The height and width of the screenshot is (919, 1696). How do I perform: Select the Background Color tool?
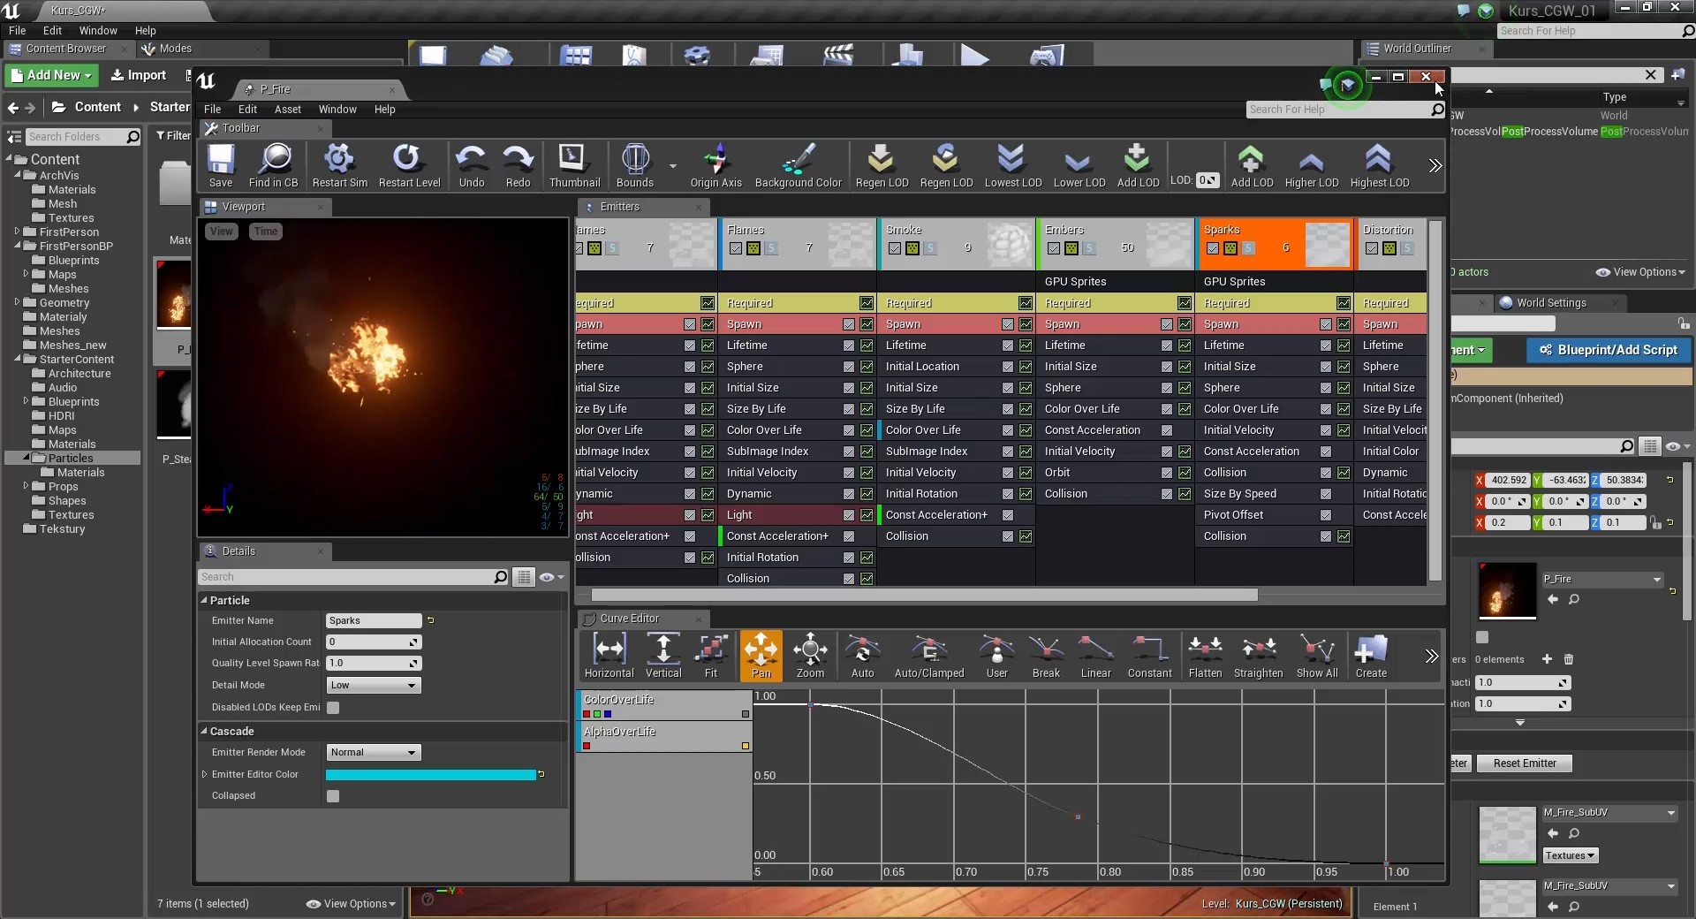tap(798, 165)
